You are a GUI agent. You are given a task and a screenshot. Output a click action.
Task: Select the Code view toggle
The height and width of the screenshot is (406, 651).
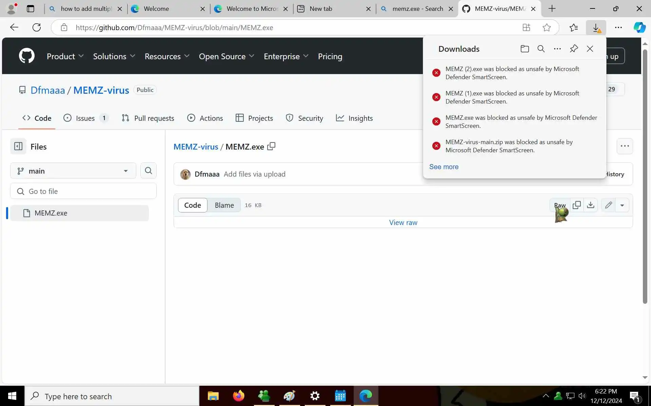click(192, 205)
